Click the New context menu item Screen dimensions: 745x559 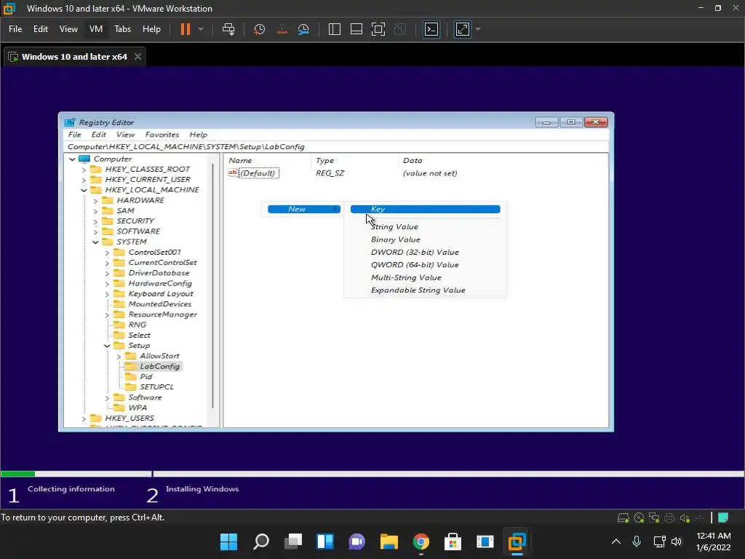pyautogui.click(x=304, y=209)
